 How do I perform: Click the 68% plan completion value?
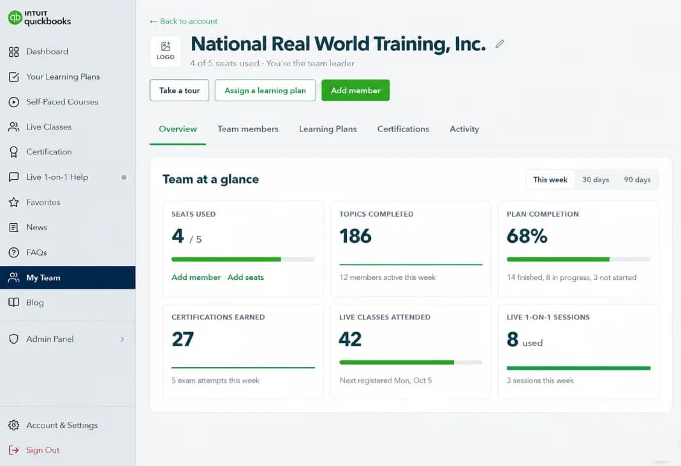click(527, 237)
